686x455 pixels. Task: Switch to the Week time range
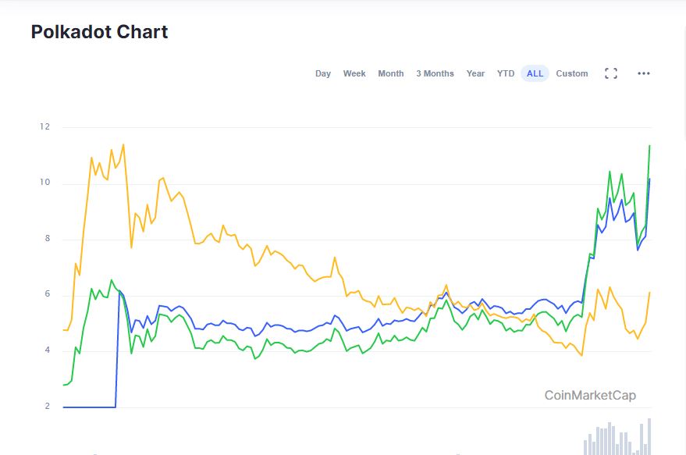click(x=354, y=73)
